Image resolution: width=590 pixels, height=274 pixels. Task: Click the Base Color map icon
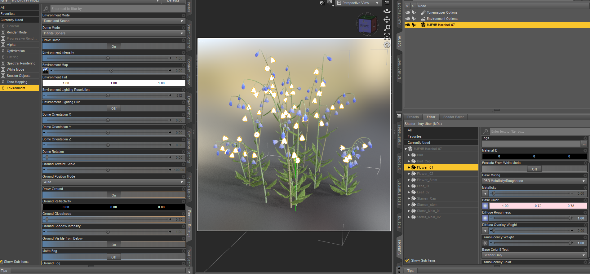(x=485, y=206)
